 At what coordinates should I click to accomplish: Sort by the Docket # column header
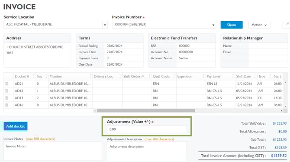click(22, 76)
